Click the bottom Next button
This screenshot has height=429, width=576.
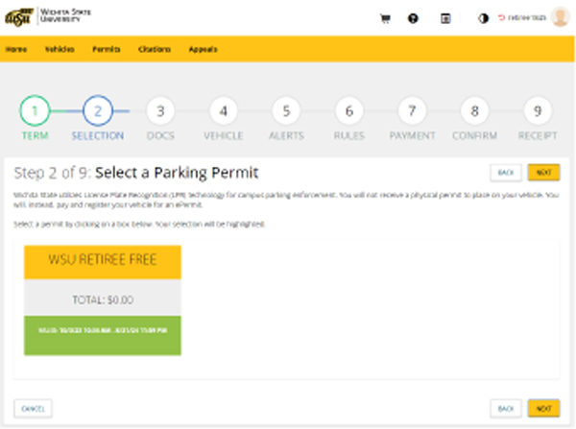pyautogui.click(x=543, y=409)
